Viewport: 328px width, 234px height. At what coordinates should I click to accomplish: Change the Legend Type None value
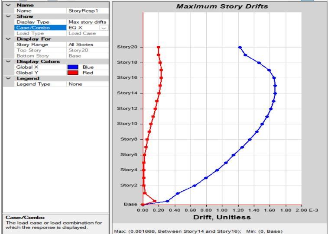[x=88, y=84]
